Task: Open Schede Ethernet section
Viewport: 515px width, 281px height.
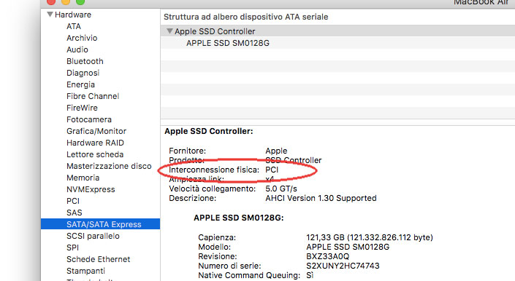Action: click(x=98, y=259)
